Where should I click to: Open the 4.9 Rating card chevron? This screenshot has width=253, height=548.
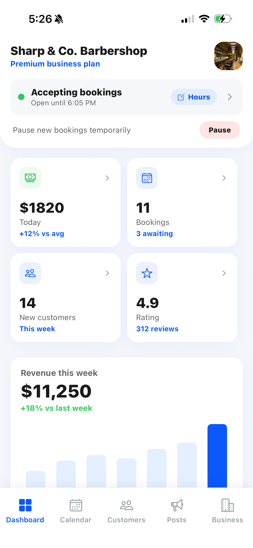(x=224, y=273)
